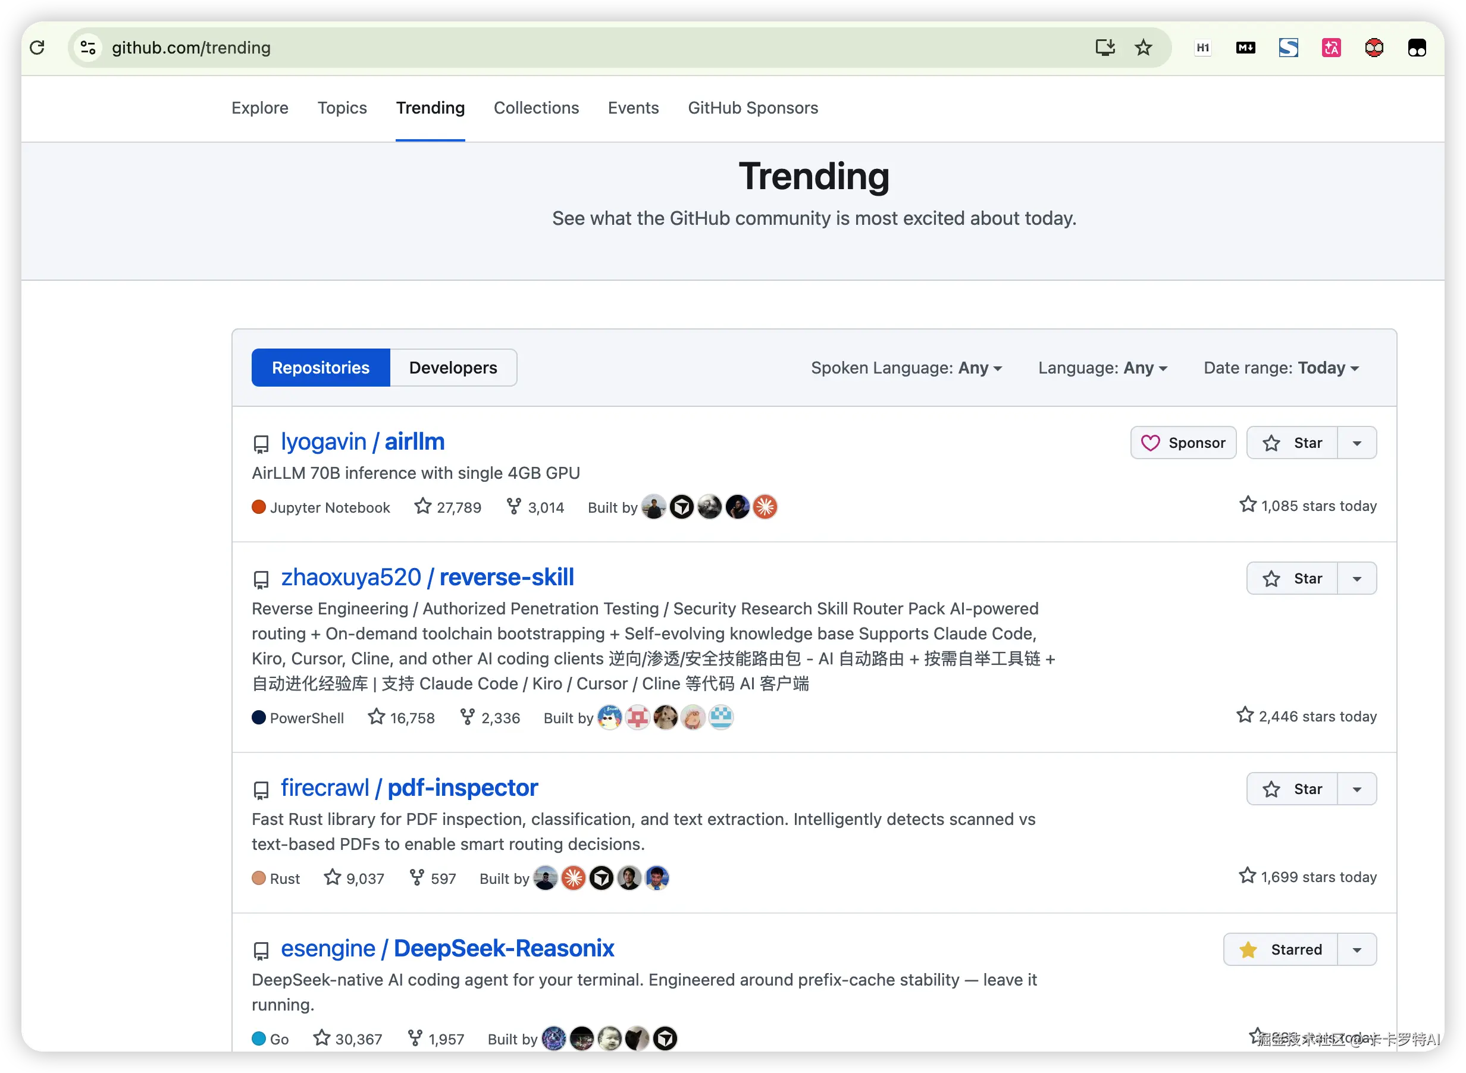Open first contributor avatar of pdf-inspector
The width and height of the screenshot is (1466, 1073).
click(546, 877)
